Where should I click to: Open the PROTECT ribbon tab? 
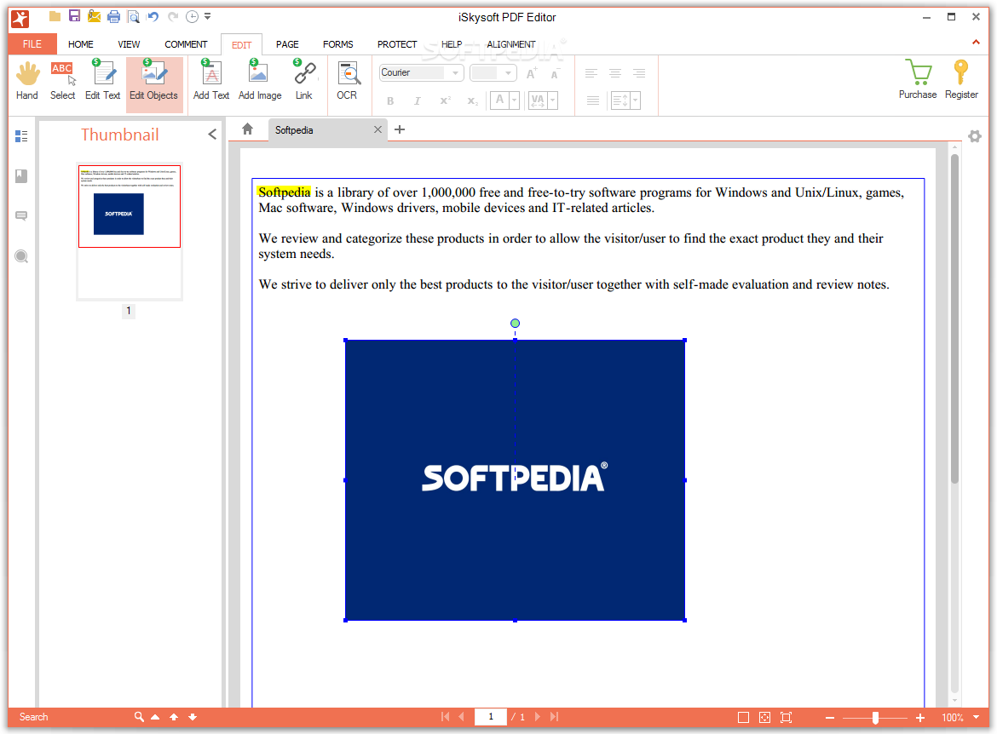(x=397, y=43)
